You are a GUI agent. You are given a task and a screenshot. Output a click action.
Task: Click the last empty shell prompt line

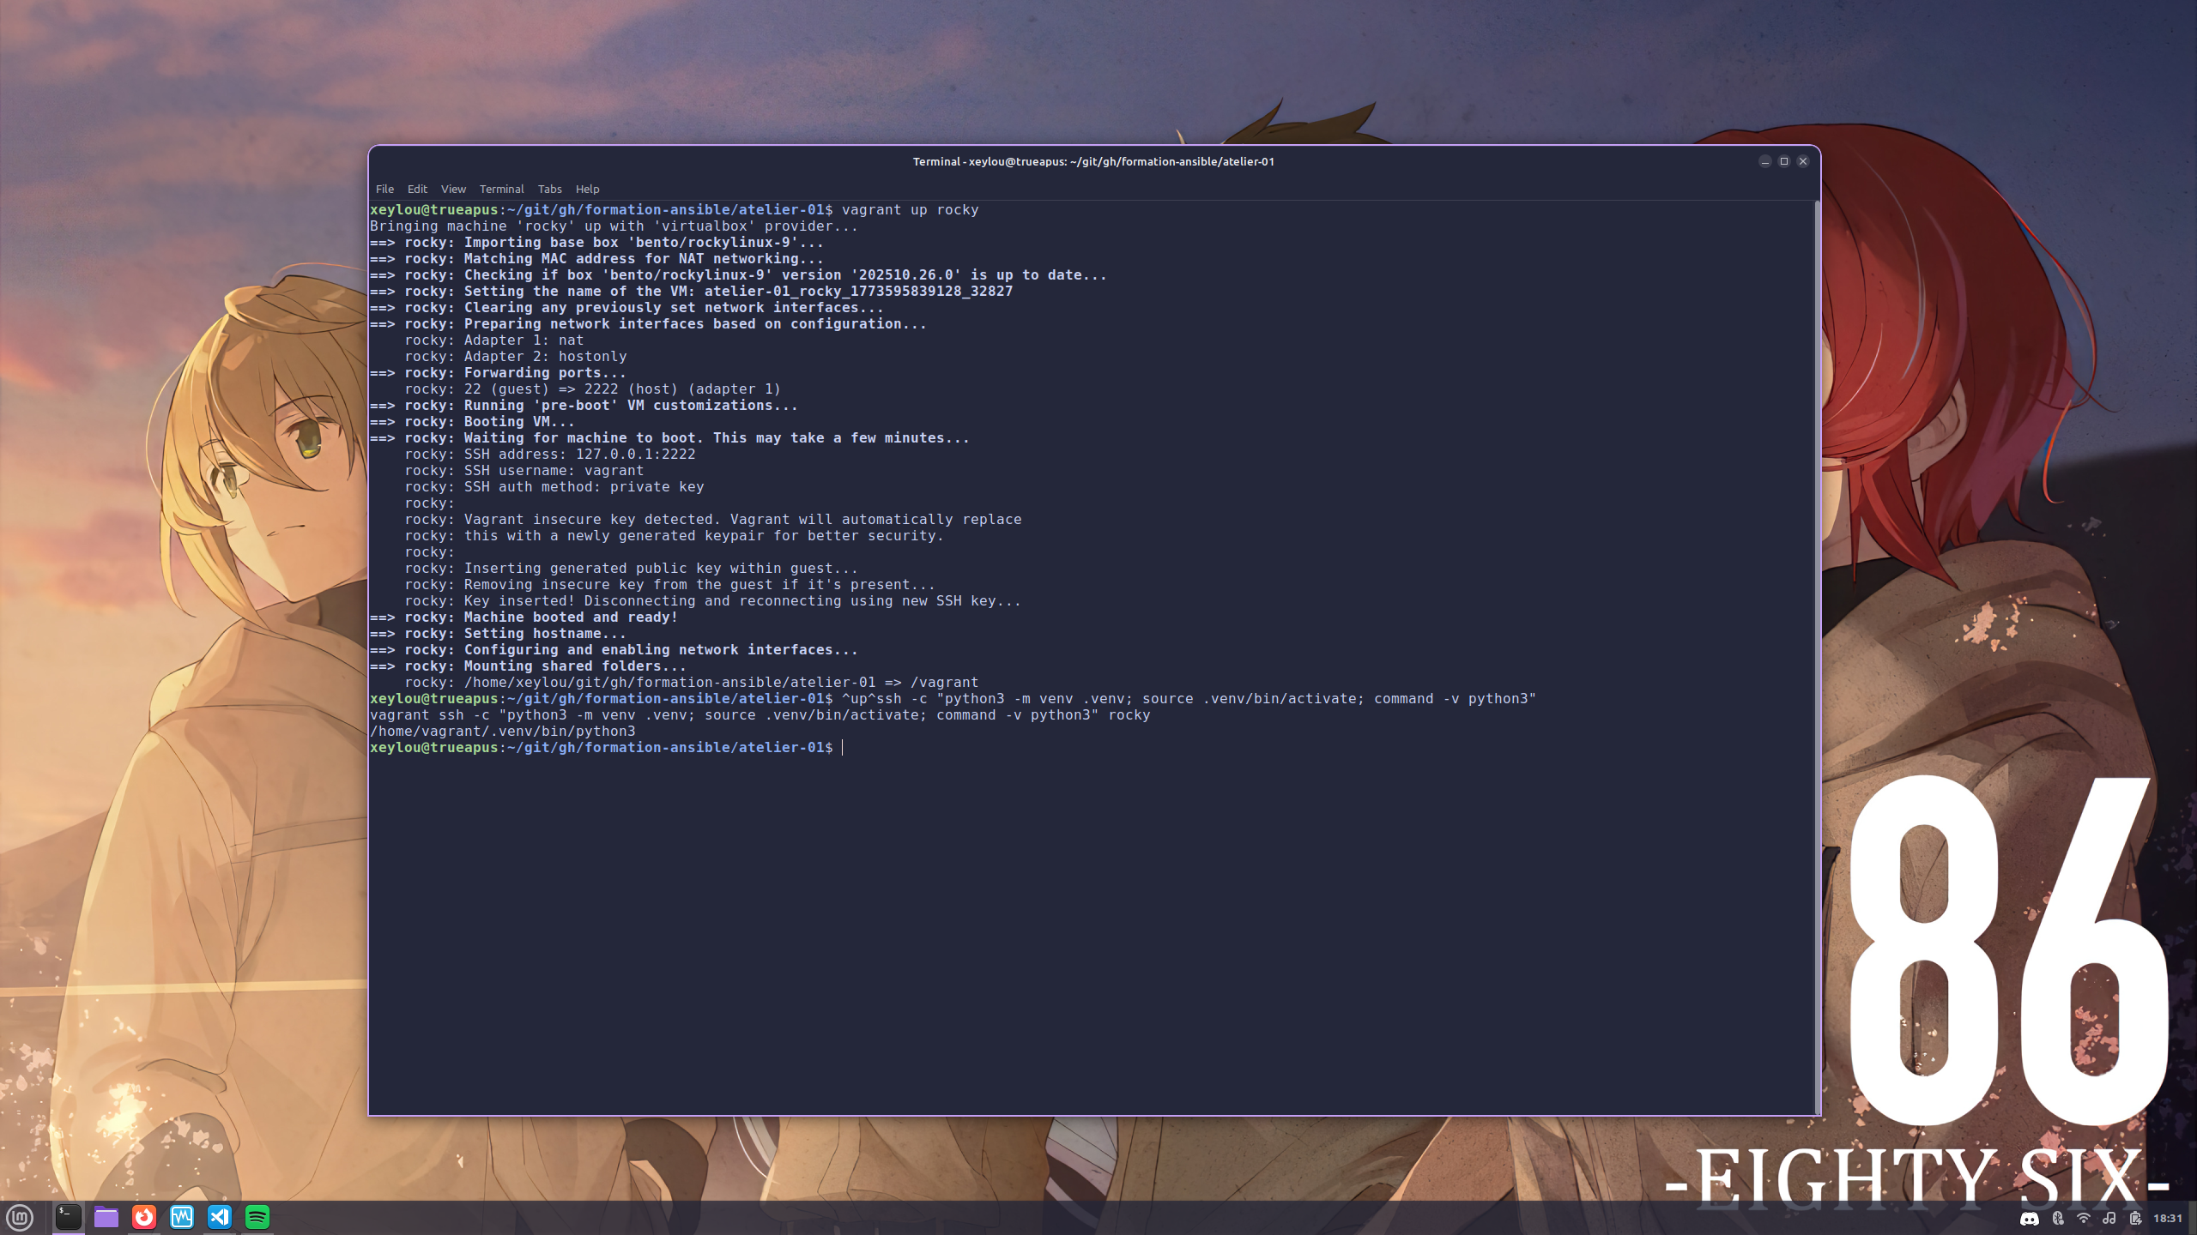point(608,748)
